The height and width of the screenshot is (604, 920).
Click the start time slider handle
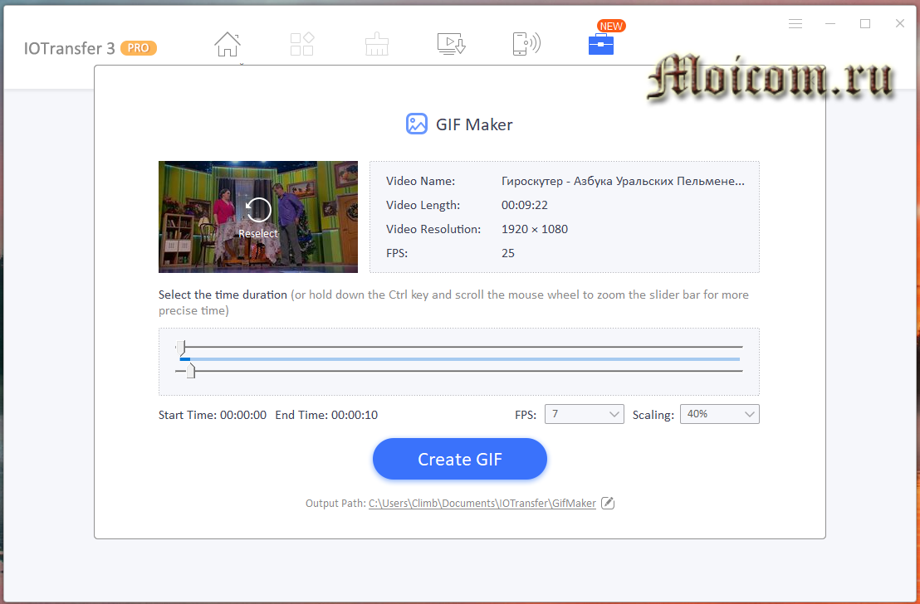point(182,347)
